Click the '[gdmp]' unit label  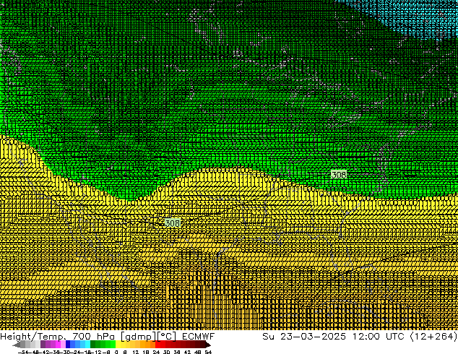point(139,336)
